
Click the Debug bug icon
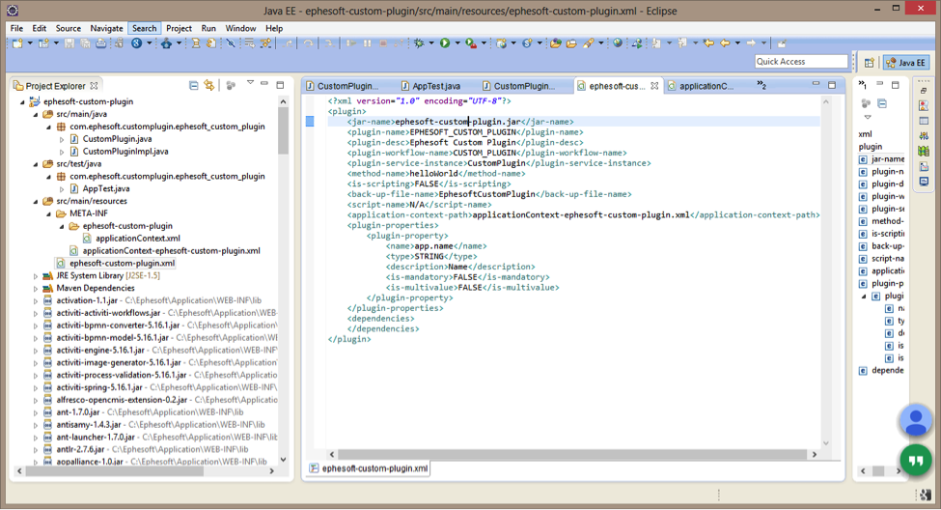pyautogui.click(x=419, y=43)
